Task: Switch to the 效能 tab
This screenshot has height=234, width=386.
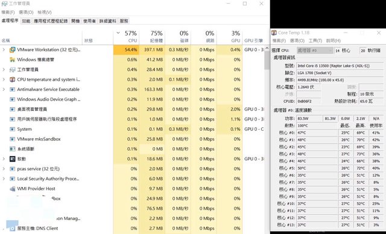Action: [x=26, y=21]
